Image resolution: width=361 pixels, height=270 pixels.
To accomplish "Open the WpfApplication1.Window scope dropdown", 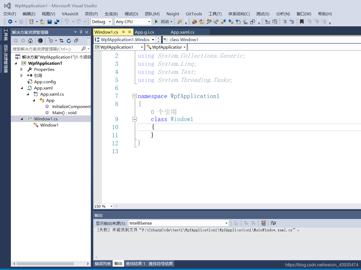I will 124,39.
